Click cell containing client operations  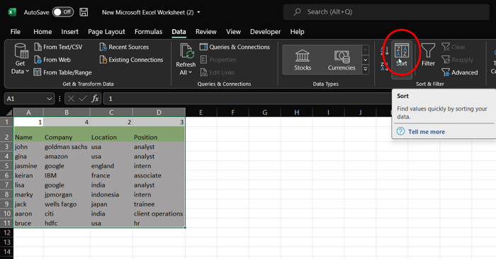click(x=158, y=214)
